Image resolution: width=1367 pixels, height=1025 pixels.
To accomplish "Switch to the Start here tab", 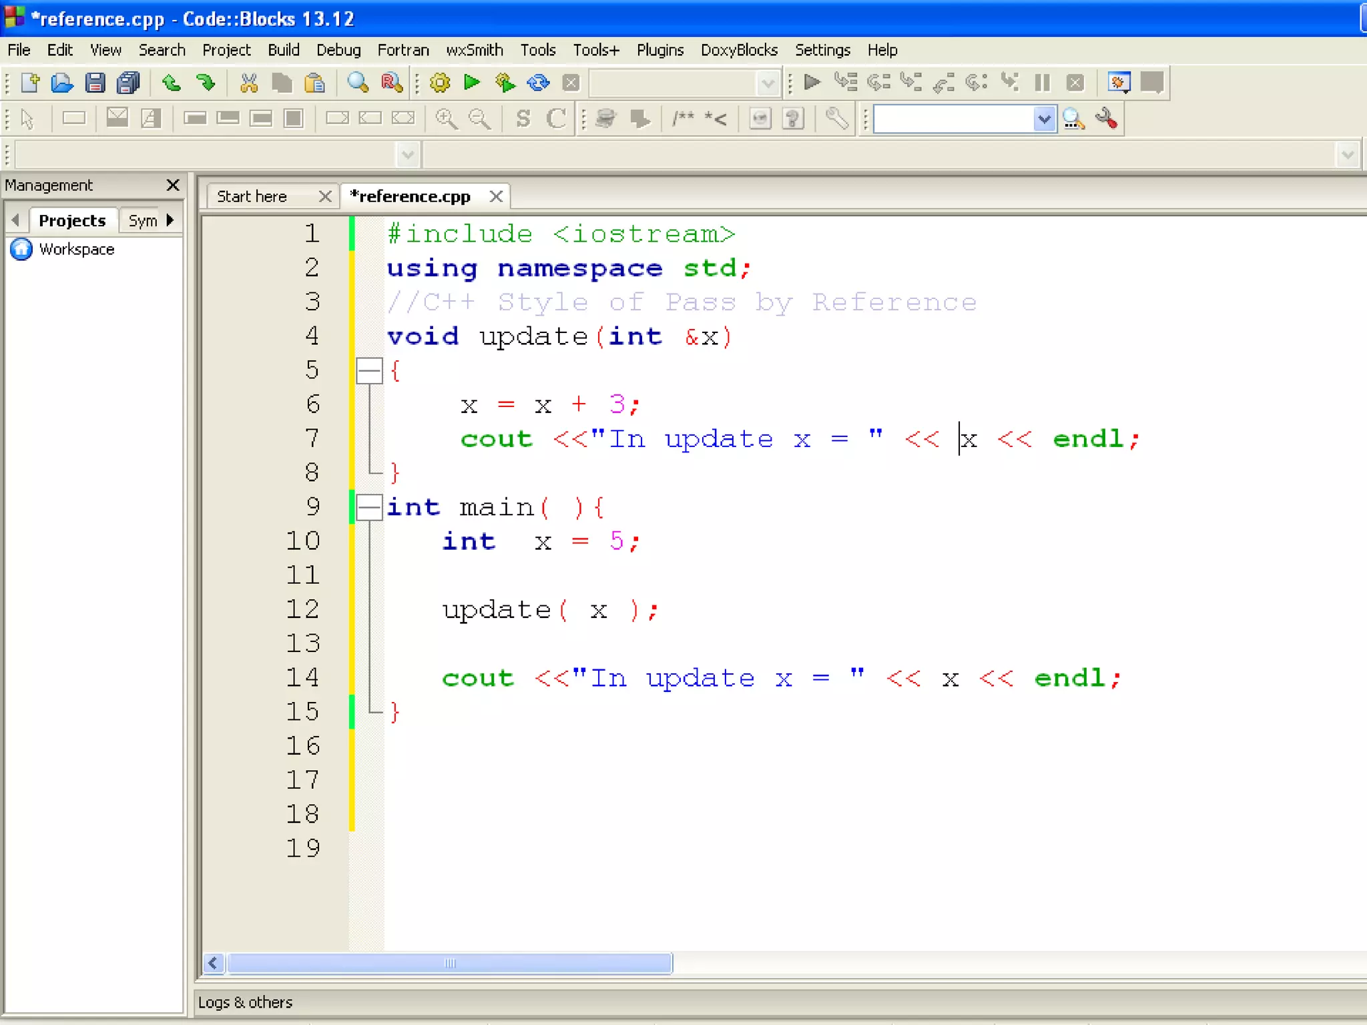I will [252, 196].
